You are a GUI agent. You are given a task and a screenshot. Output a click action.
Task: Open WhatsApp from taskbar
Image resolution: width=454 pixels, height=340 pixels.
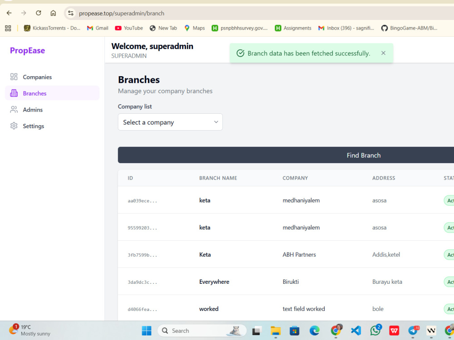click(375, 330)
